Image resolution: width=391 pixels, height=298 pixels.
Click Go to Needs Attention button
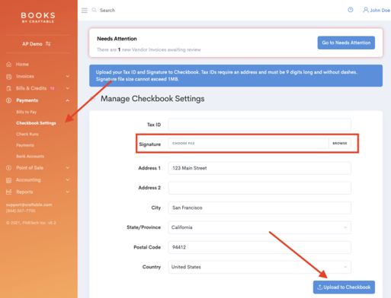click(x=346, y=43)
